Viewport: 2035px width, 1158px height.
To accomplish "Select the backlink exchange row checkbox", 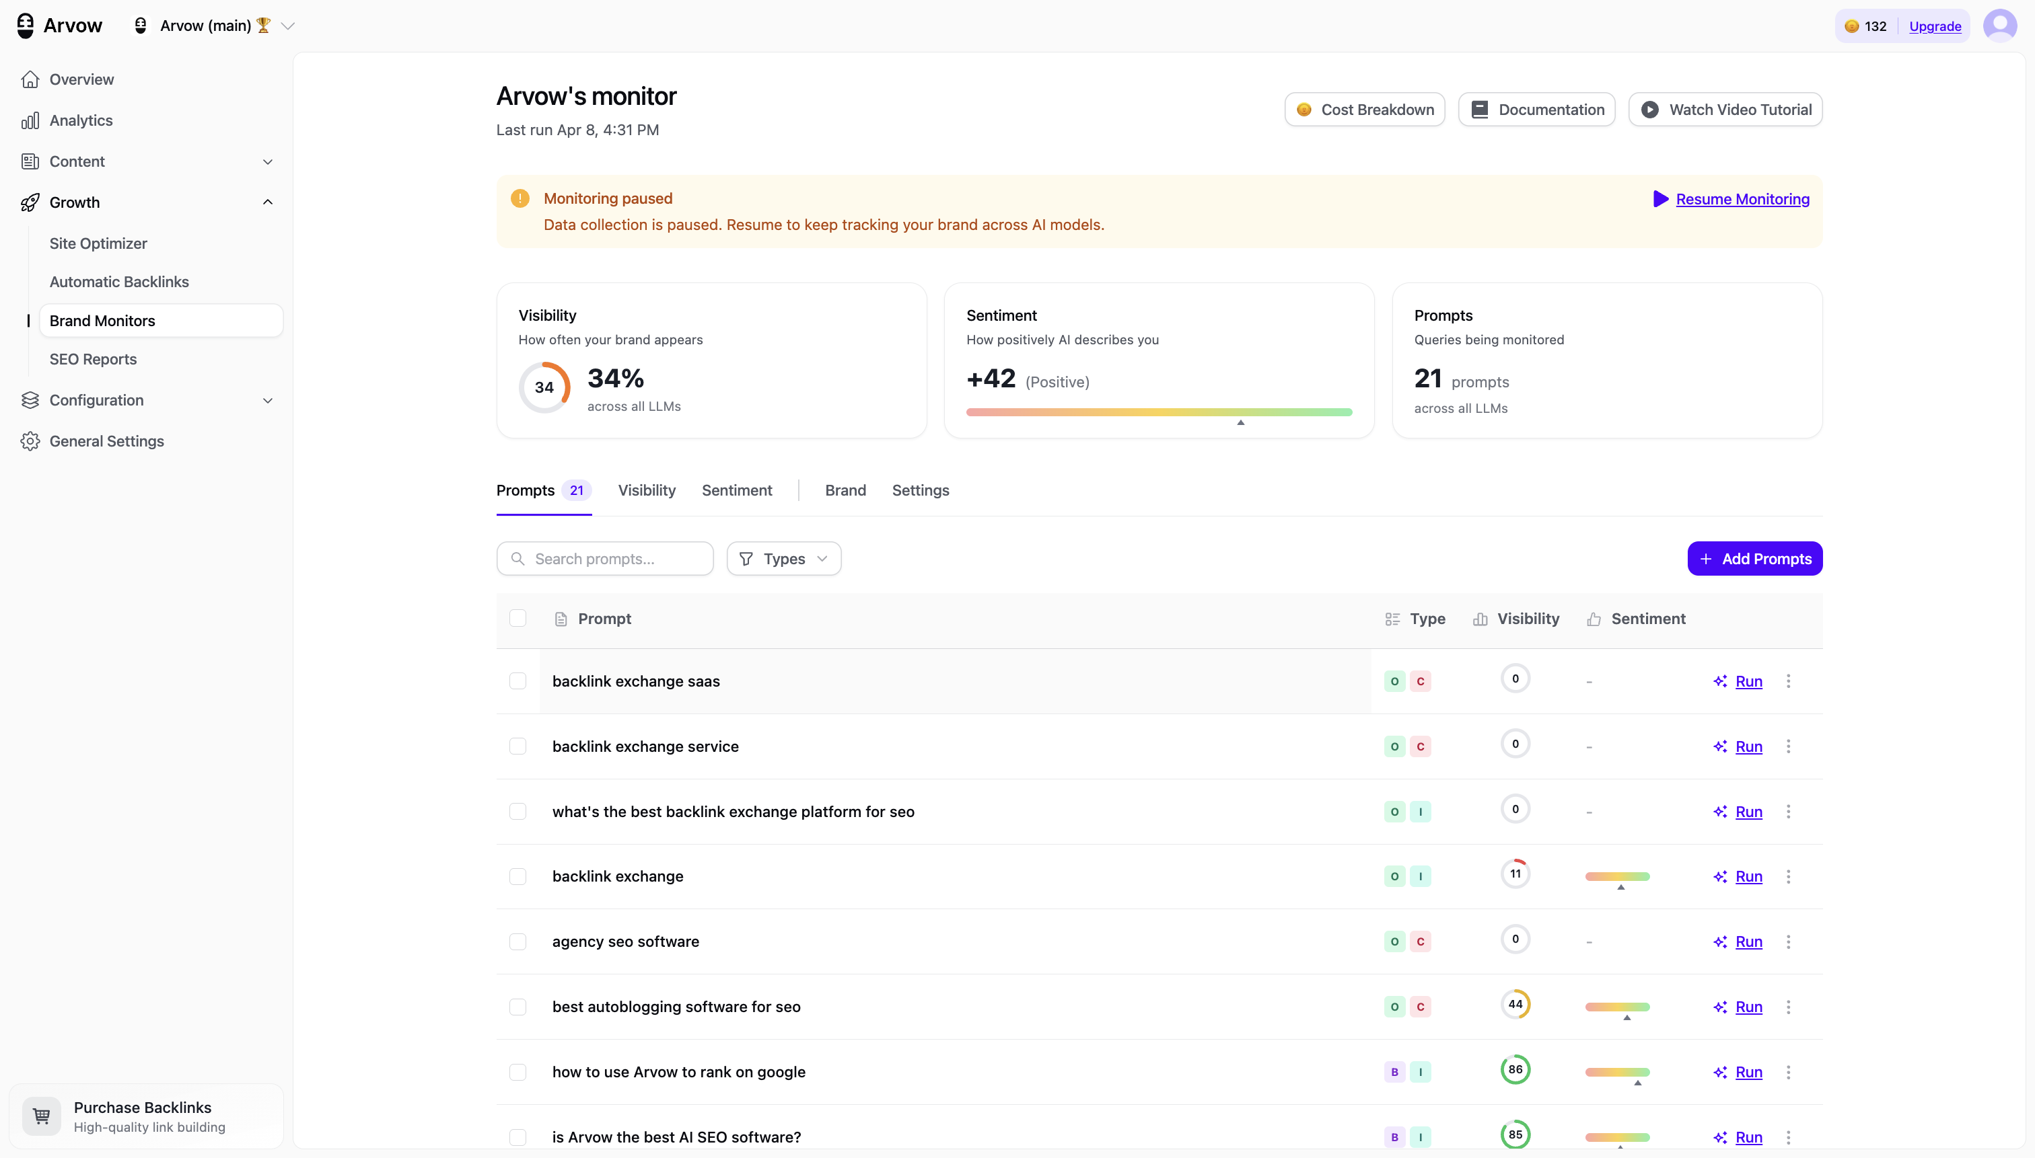I will (x=518, y=876).
